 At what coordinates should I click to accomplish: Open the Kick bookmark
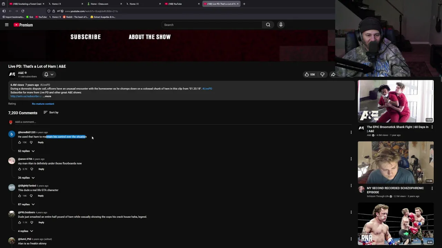pyautogui.click(x=30, y=17)
